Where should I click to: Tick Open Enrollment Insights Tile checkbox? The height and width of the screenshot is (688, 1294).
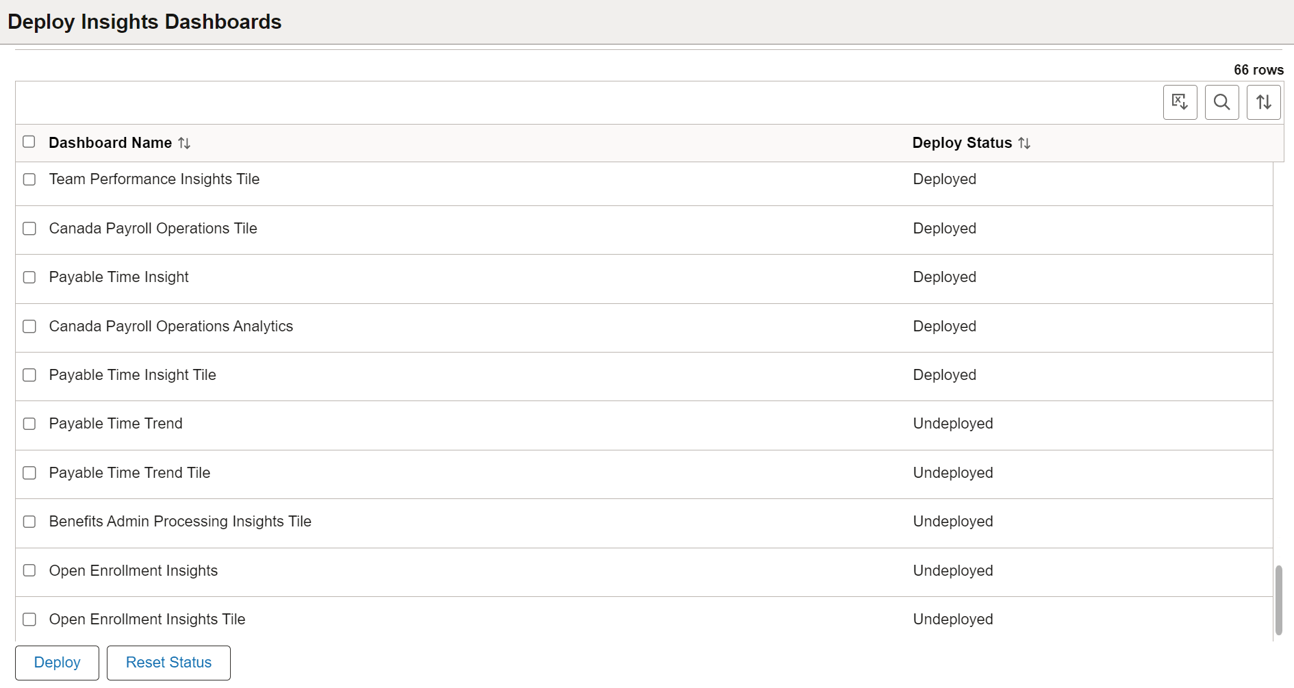[29, 620]
